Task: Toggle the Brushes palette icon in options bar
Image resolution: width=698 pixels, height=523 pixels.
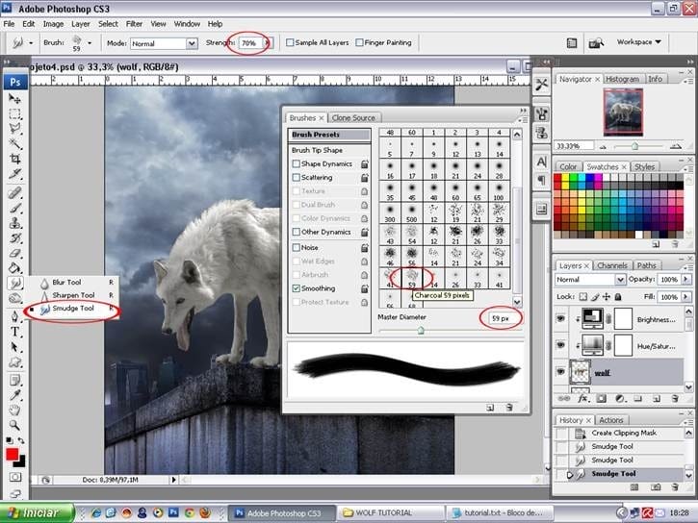Action: (x=572, y=43)
